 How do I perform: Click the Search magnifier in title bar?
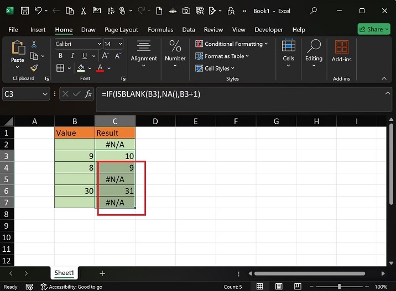[x=314, y=10]
